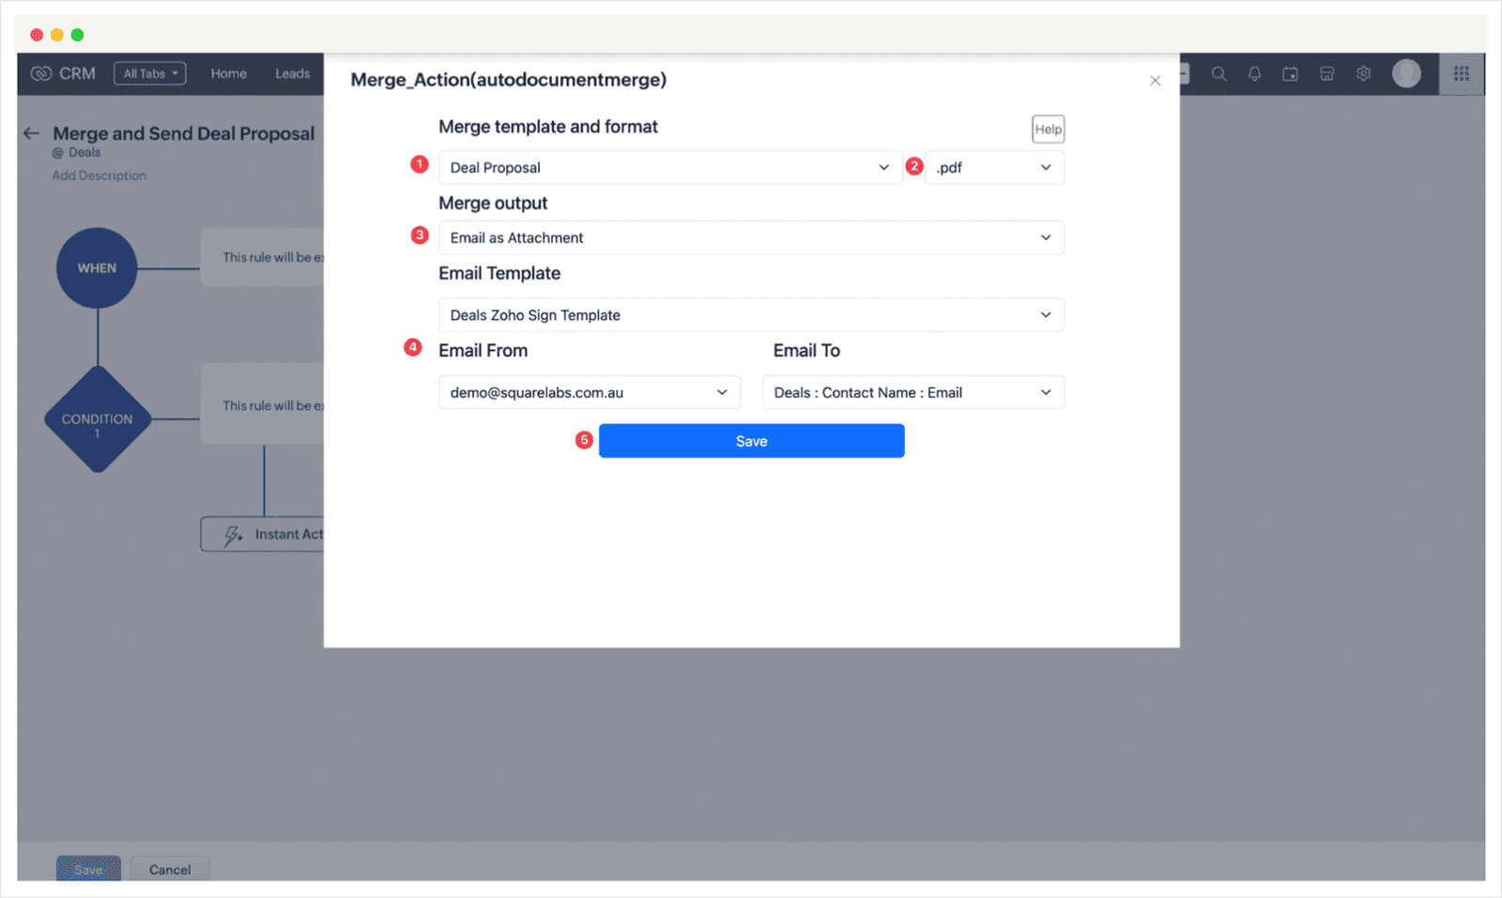Open the notifications bell icon
This screenshot has height=898, width=1502.
click(1254, 73)
